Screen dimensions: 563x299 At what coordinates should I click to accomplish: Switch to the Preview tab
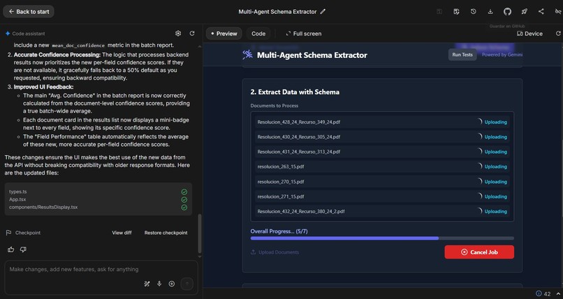click(x=224, y=34)
